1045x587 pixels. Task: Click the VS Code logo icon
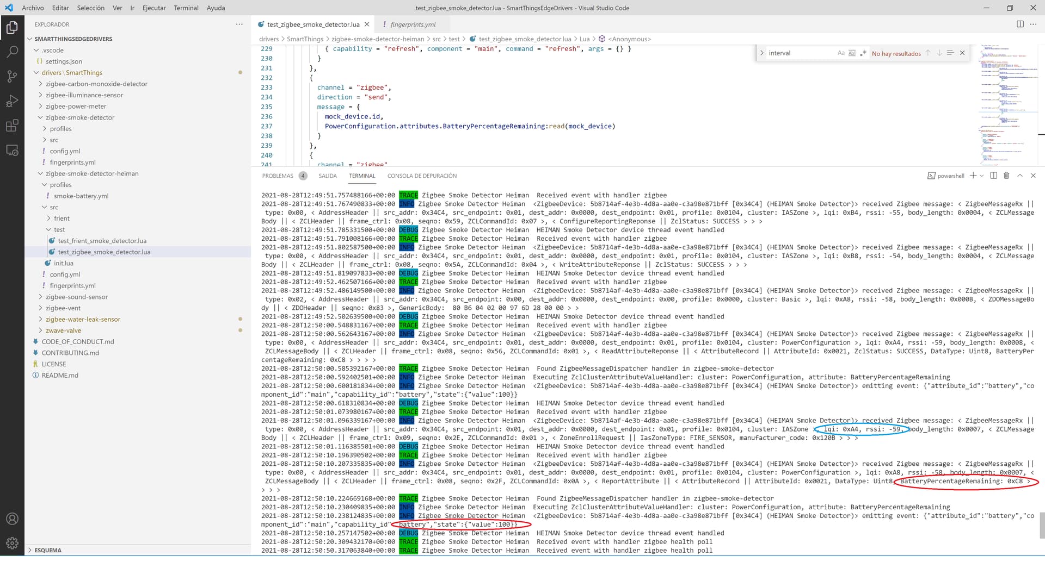coord(9,8)
